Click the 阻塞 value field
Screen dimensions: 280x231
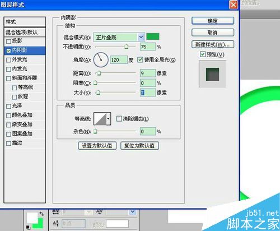click(x=148, y=83)
